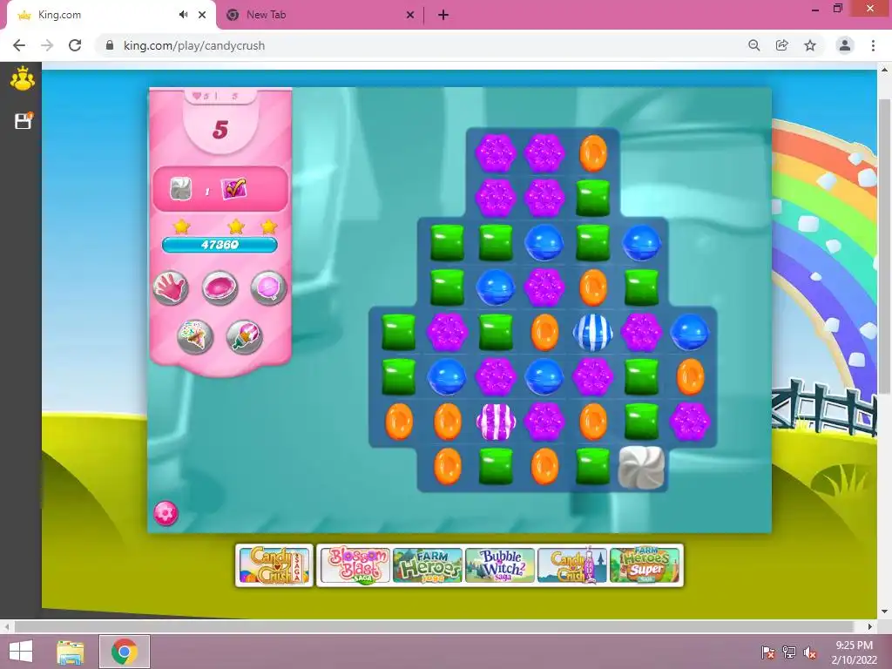This screenshot has width=892, height=669.
Task: Open the zoom magnifier in address bar
Action: point(754,45)
